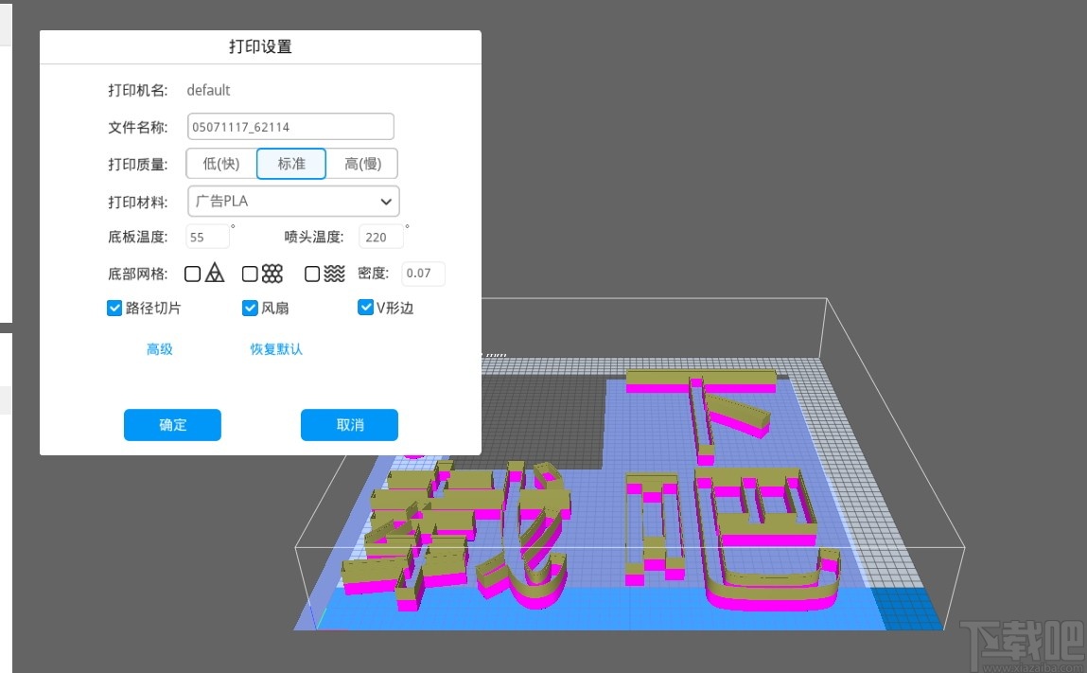Uncheck the V形边 option

pyautogui.click(x=365, y=307)
